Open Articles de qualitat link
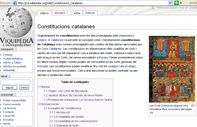 (x=14, y=66)
